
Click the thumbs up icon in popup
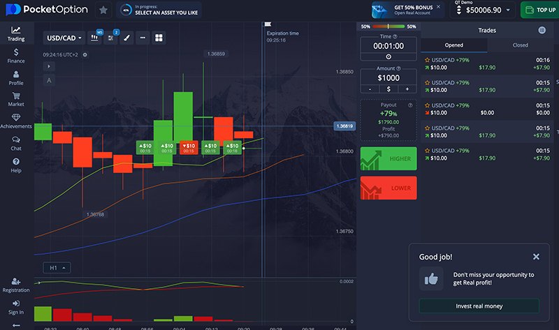431,279
